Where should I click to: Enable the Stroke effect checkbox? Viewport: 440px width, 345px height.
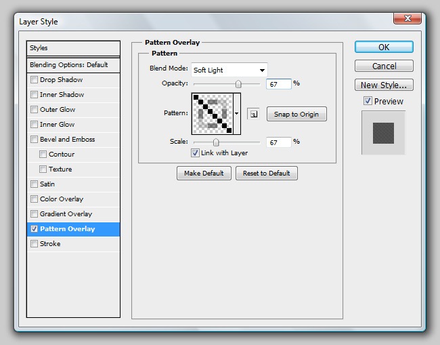[35, 244]
